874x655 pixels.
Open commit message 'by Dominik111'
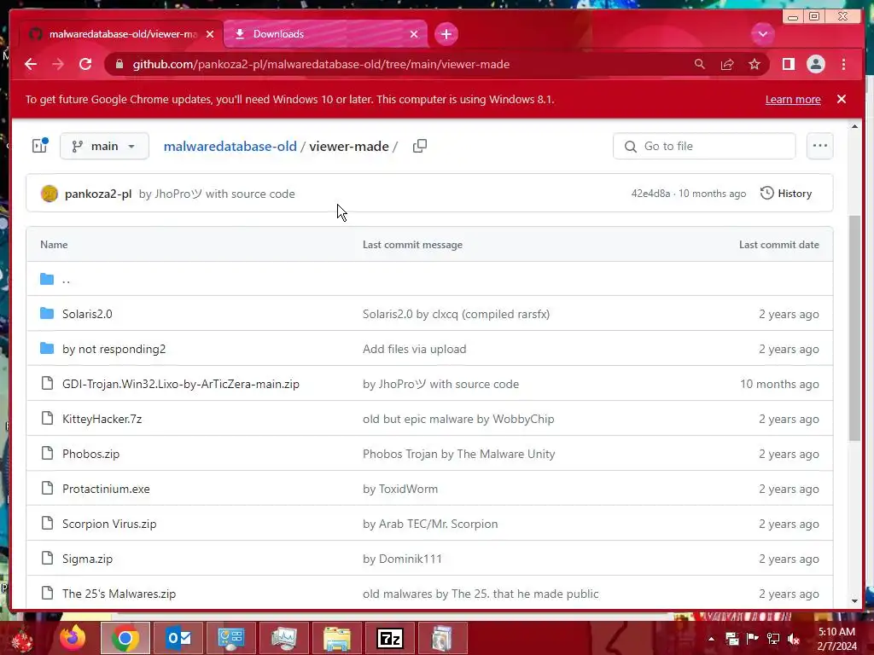[402, 559]
